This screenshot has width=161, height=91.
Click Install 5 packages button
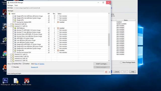point(102,64)
